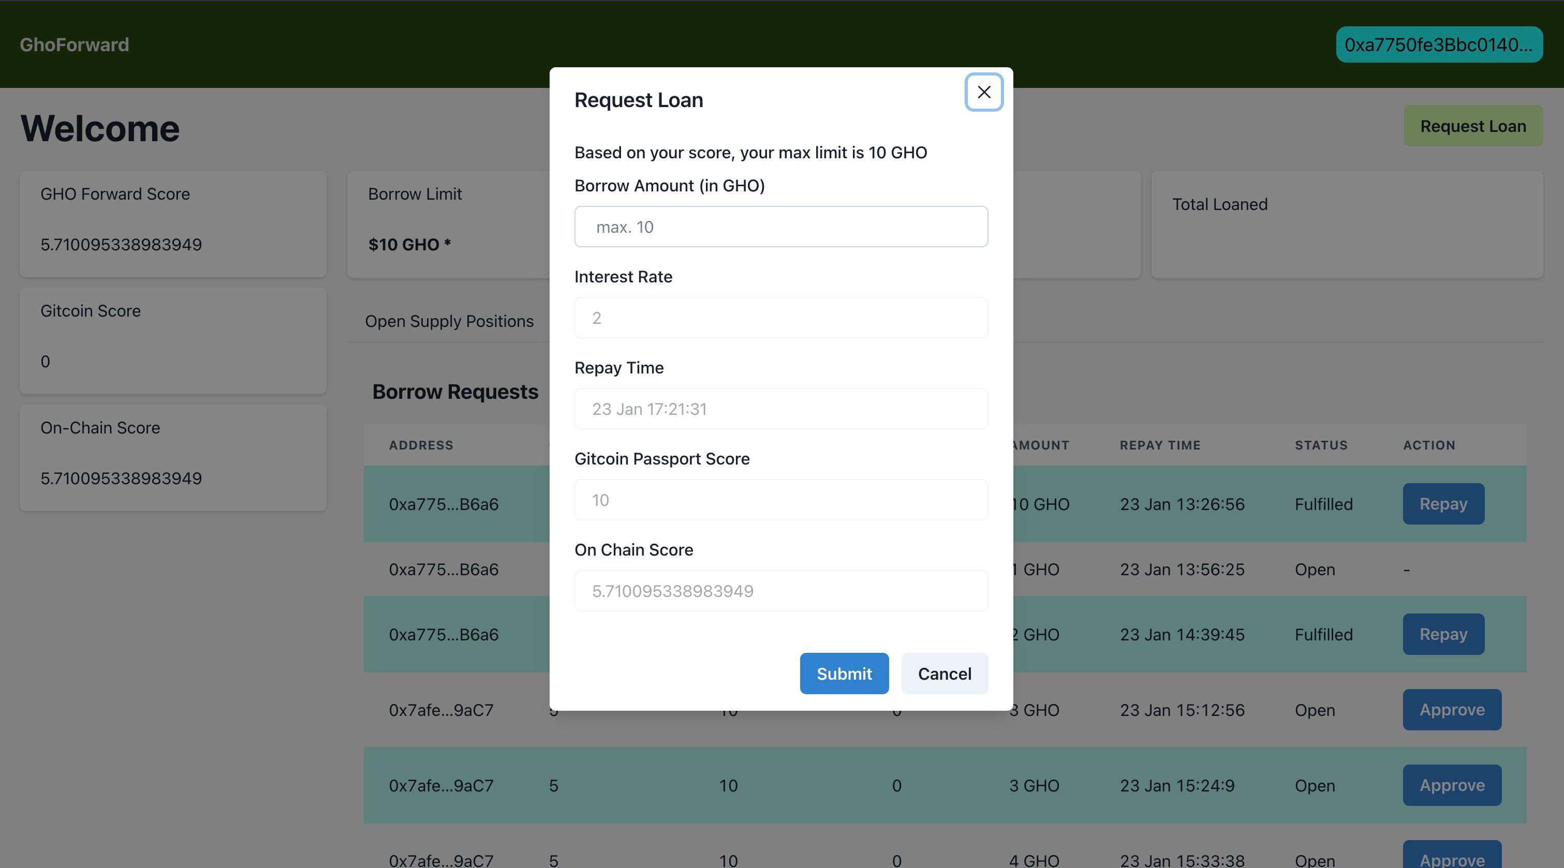1564x868 pixels.
Task: Click the REPAY TIME column header
Action: tap(1160, 445)
